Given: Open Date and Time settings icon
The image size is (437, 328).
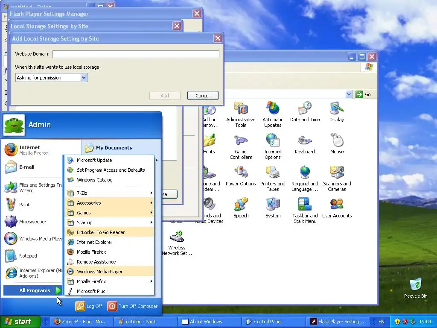Looking at the screenshot, I should [305, 111].
